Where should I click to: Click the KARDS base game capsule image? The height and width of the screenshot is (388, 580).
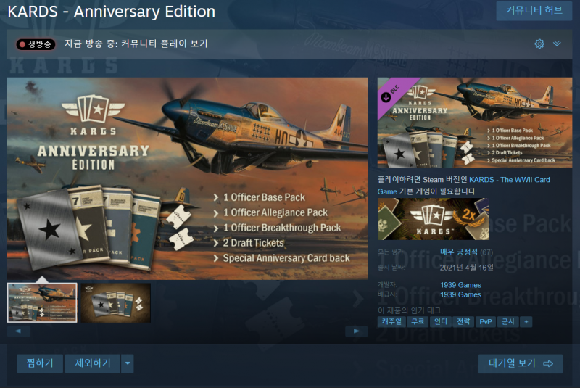(x=433, y=219)
